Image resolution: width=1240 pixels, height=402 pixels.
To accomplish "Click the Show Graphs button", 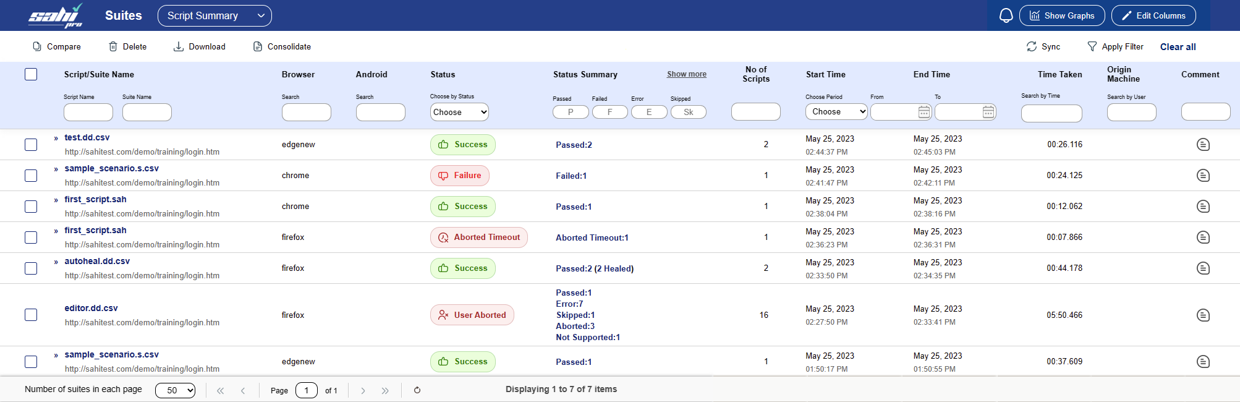I will (1062, 15).
